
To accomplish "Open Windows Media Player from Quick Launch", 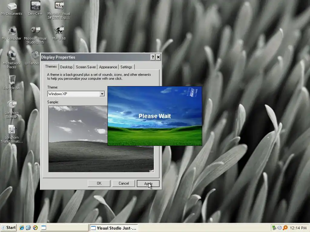I will [x=35, y=228].
